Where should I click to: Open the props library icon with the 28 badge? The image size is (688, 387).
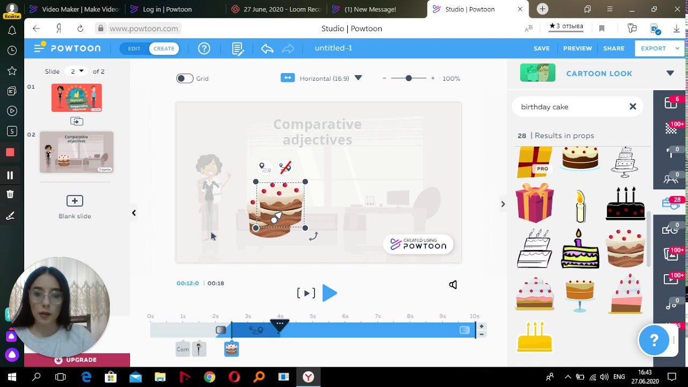point(670,203)
